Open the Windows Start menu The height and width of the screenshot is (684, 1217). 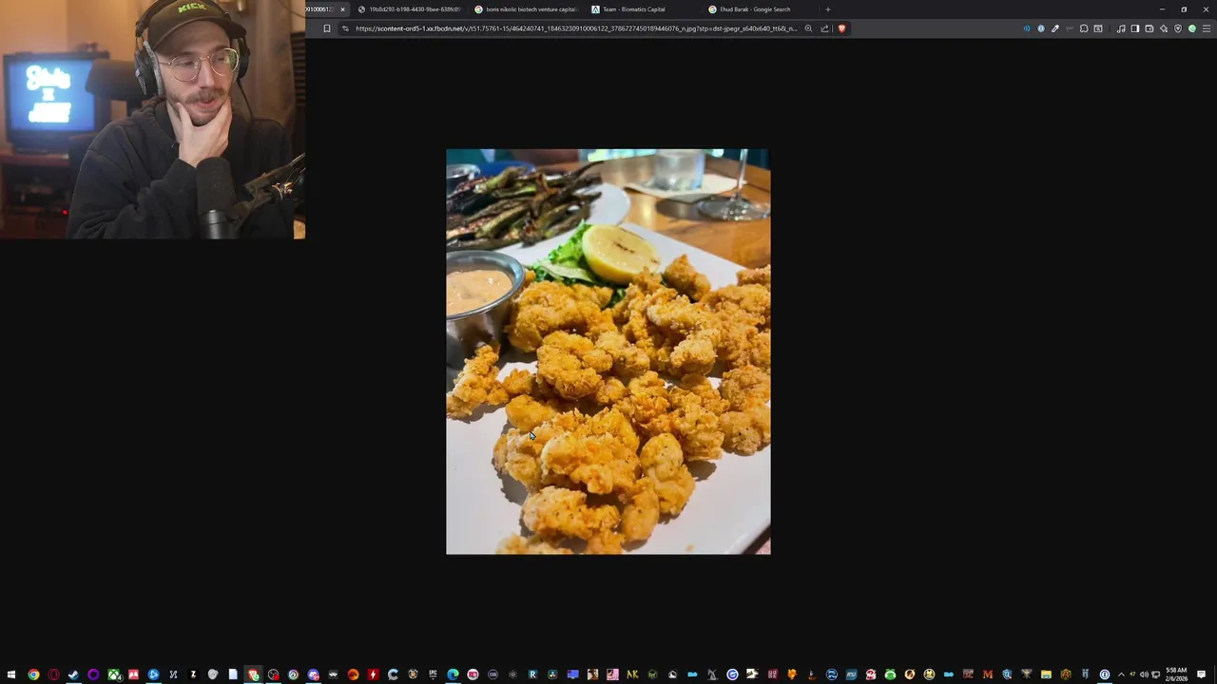click(x=11, y=674)
